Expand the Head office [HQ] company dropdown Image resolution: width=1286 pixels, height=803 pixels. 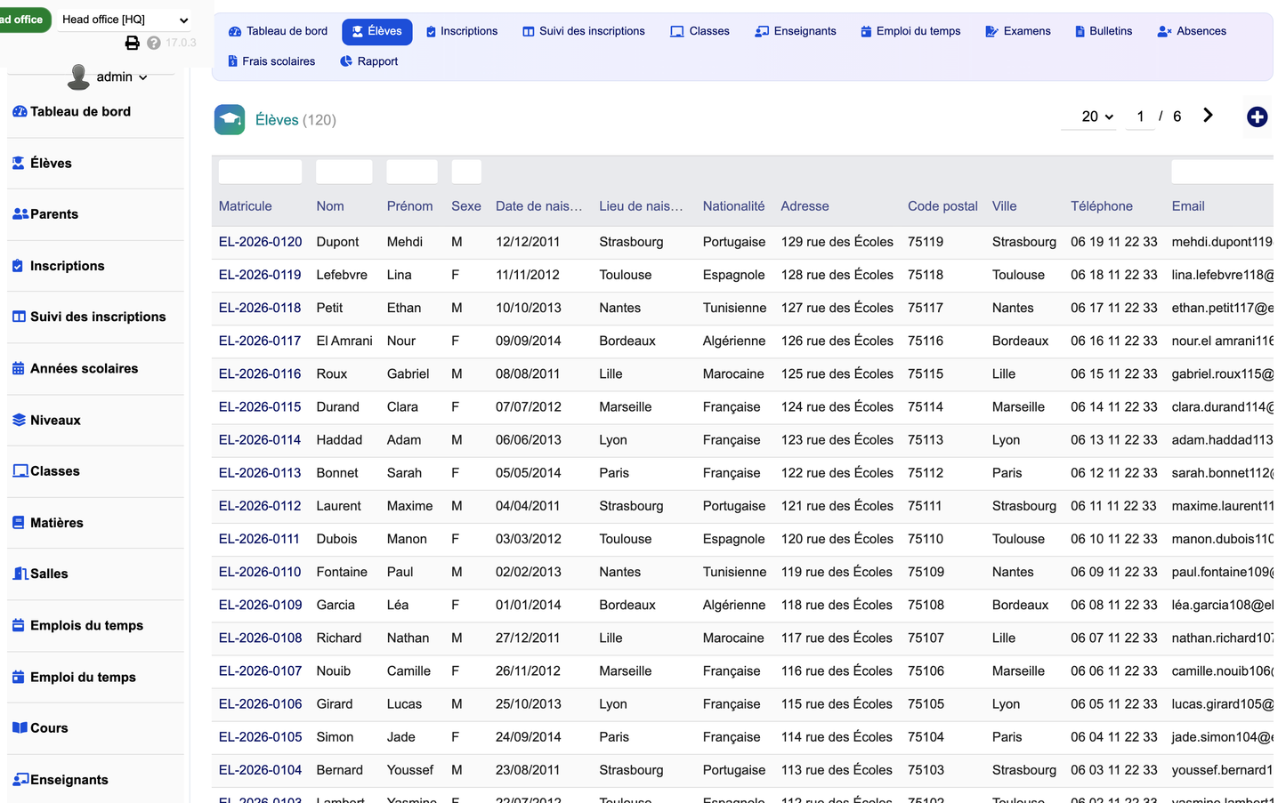[x=125, y=20]
